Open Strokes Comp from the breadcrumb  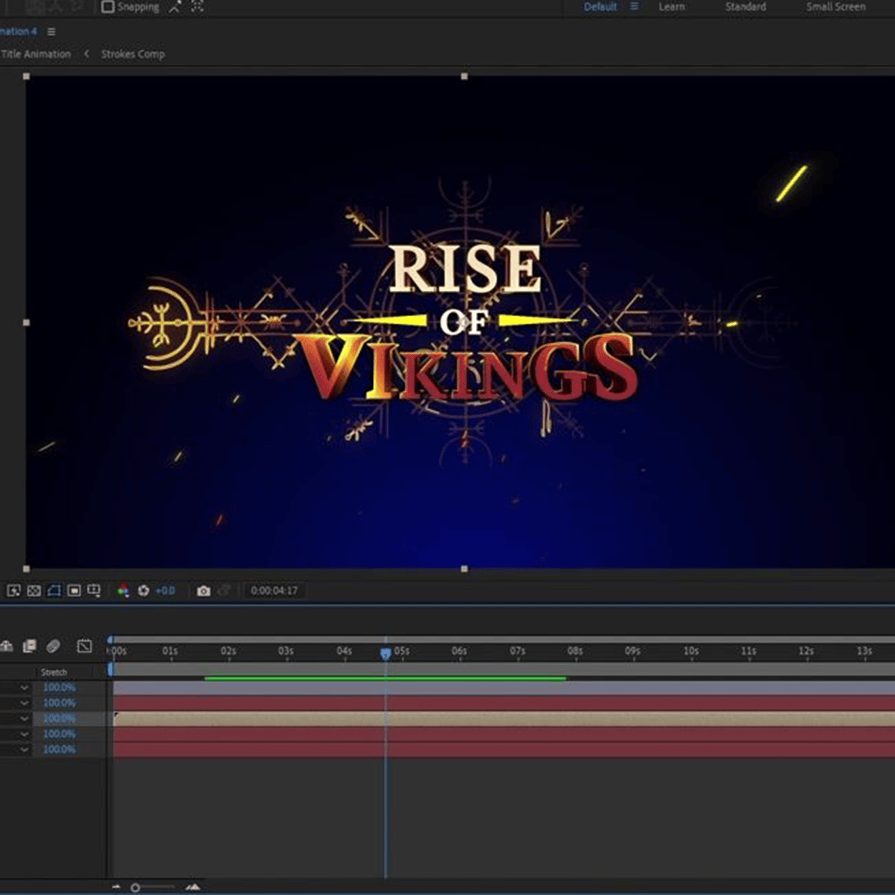pyautogui.click(x=133, y=54)
